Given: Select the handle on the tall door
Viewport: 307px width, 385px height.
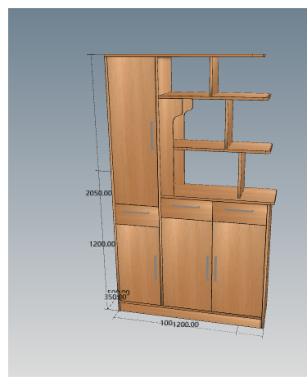Looking at the screenshot, I should pyautogui.click(x=152, y=136).
